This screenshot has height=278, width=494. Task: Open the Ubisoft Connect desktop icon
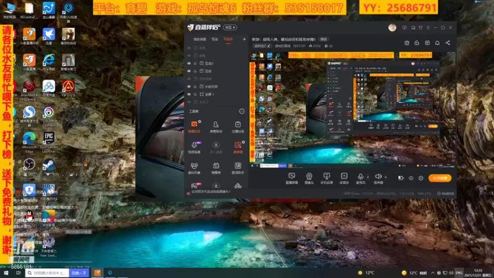tap(49, 116)
